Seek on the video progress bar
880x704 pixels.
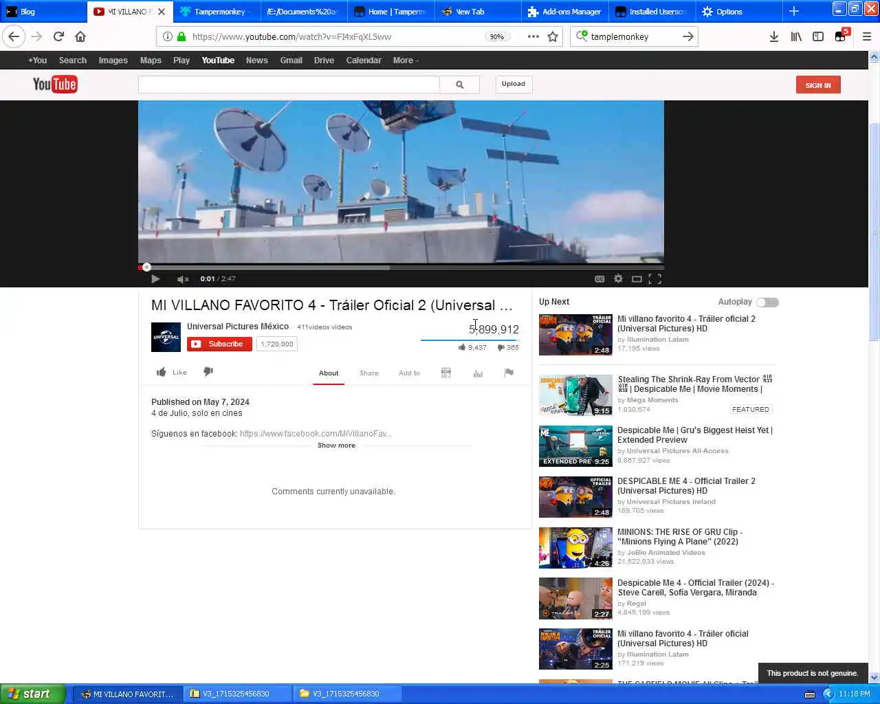click(x=401, y=267)
